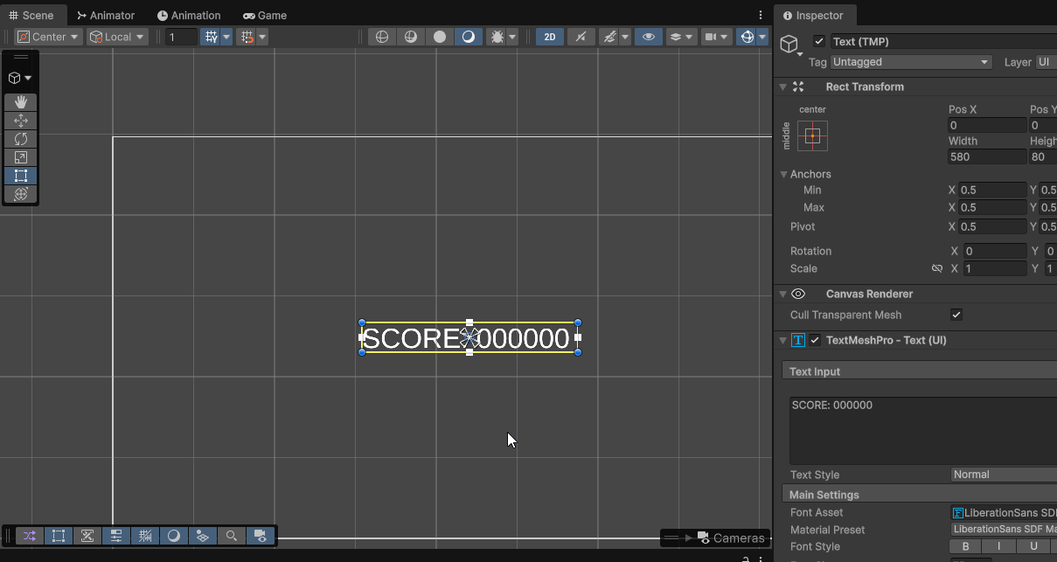Switch to the Game tab
This screenshot has height=562, width=1057.
(x=265, y=15)
